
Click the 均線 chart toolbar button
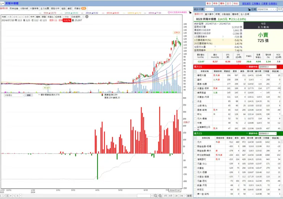[x=4, y=16]
